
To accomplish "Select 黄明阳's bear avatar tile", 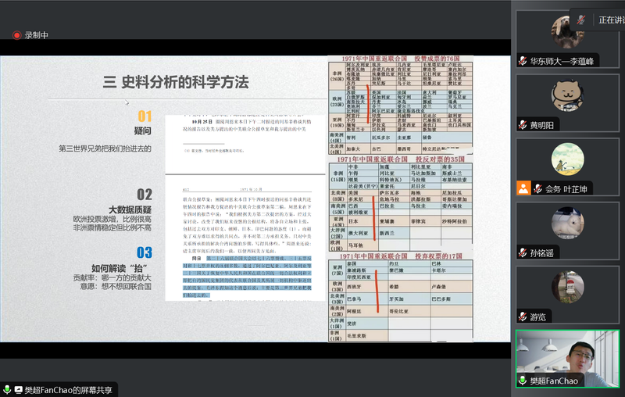I will click(x=568, y=96).
